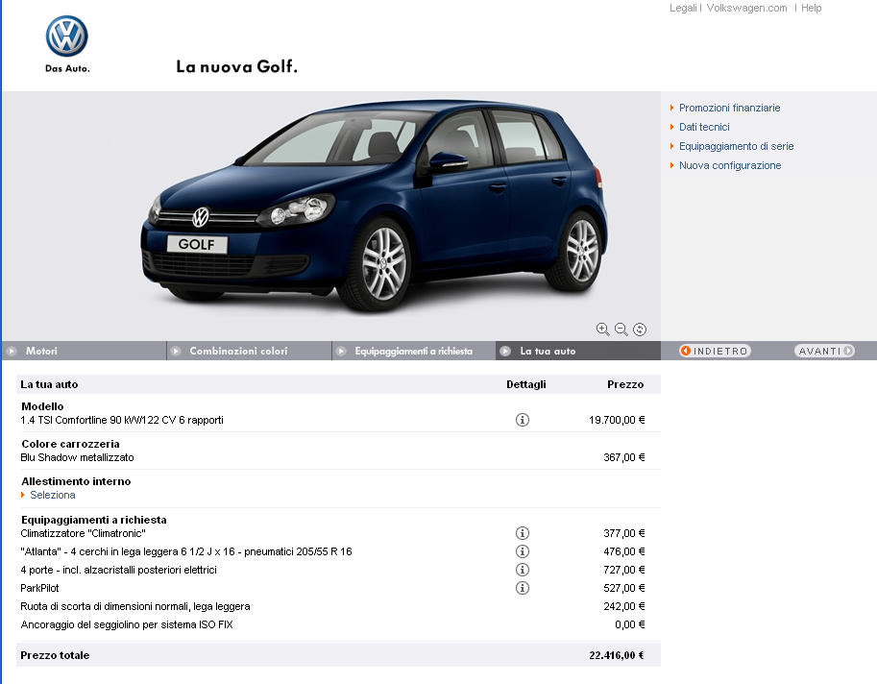
Task: Start a Nuova configurazione
Action: tap(730, 165)
